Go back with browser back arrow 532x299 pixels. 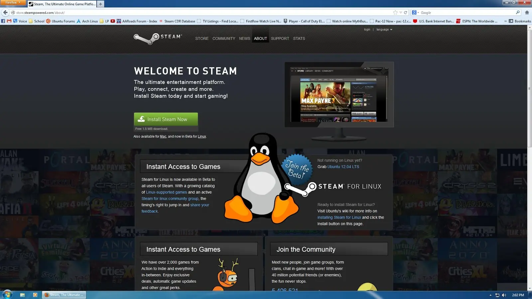click(5, 13)
